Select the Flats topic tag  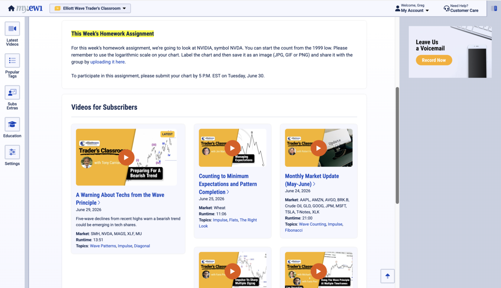click(x=233, y=220)
